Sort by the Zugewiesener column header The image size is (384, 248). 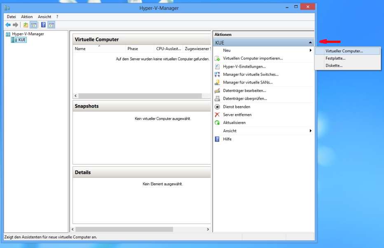(x=197, y=49)
